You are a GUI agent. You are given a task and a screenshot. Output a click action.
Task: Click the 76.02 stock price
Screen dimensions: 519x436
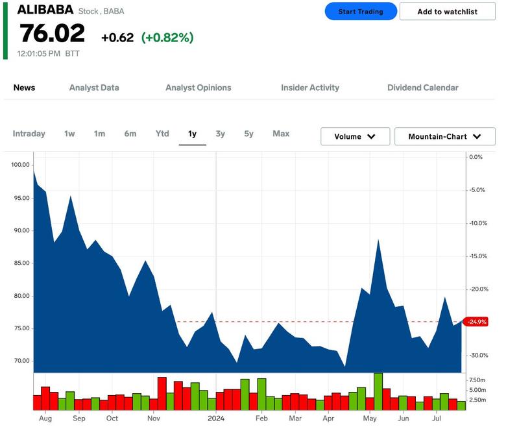coord(53,34)
